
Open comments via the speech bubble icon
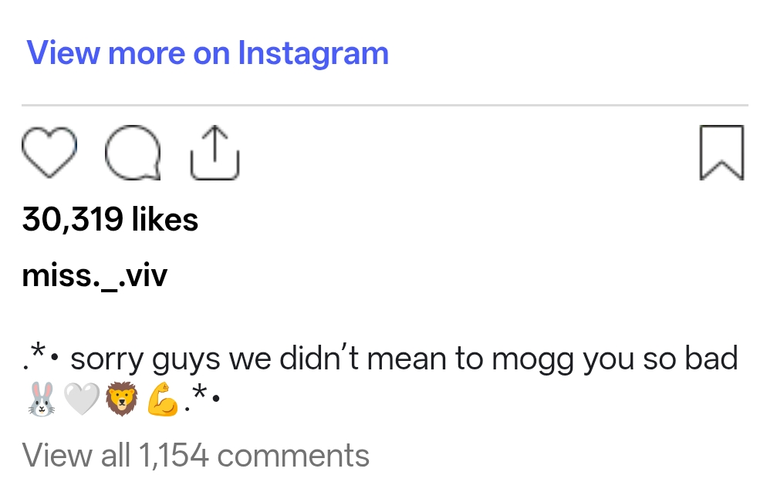pos(133,153)
